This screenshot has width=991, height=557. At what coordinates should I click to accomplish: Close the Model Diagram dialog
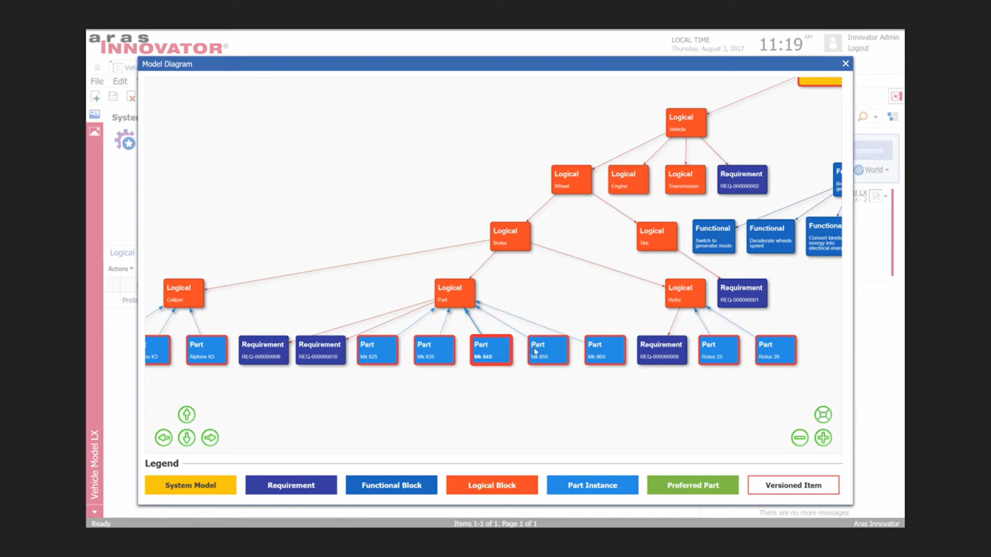click(x=845, y=64)
